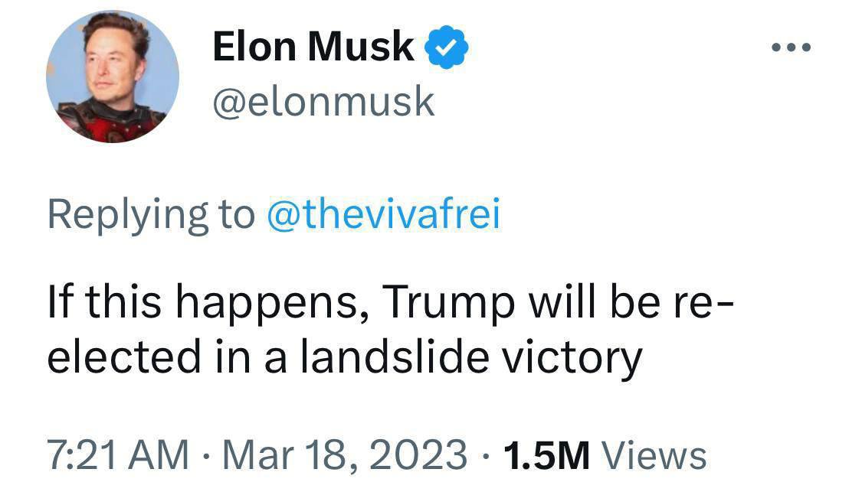Open the circular profile avatar photo
The width and height of the screenshot is (862, 495).
coord(112,77)
